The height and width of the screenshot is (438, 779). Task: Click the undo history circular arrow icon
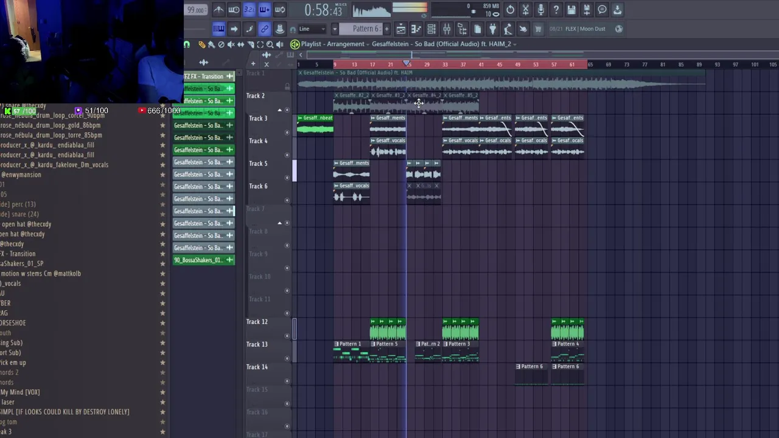(510, 10)
